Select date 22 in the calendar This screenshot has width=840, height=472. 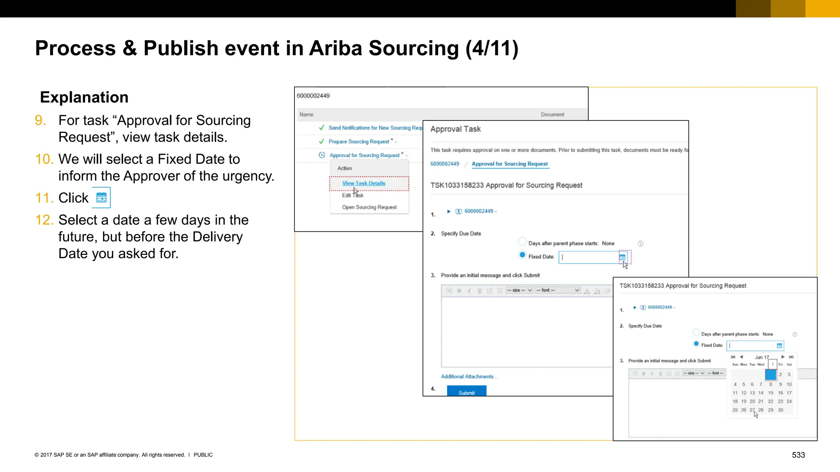click(771, 402)
